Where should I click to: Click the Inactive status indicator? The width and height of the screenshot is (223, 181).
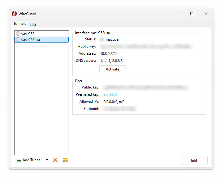coord(102,39)
